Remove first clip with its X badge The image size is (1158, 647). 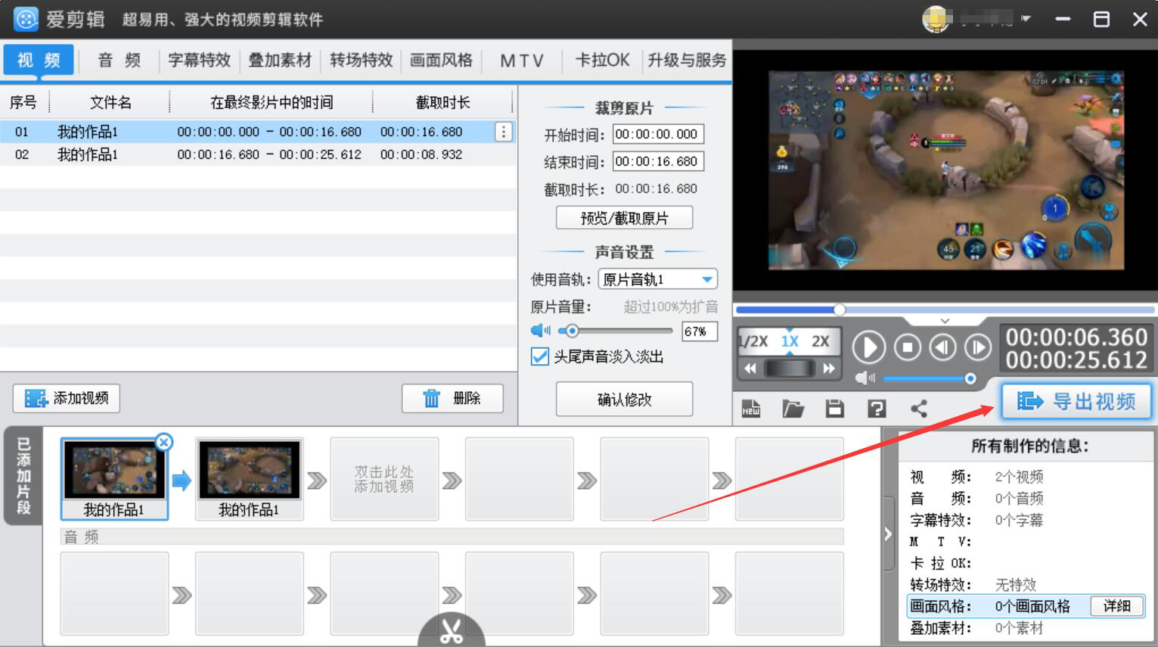click(x=163, y=442)
